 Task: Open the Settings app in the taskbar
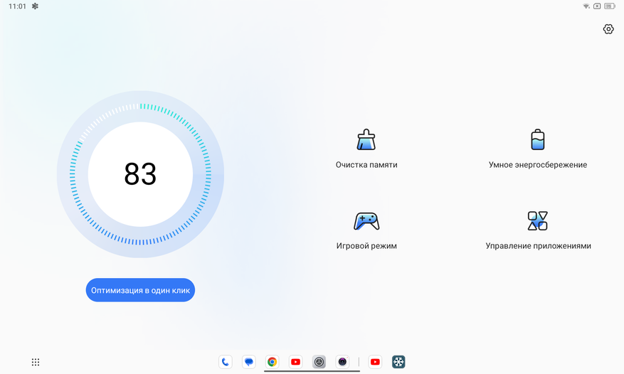tap(319, 362)
